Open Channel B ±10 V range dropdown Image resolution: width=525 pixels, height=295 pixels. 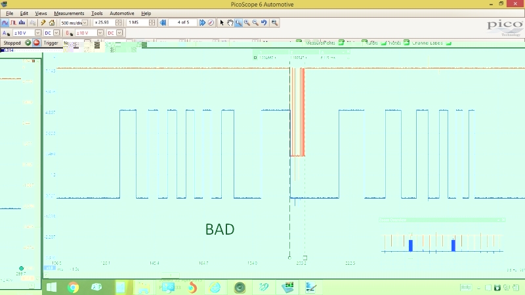coord(100,33)
